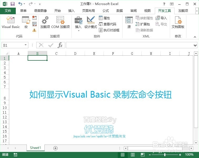Viewport: 199px width, 158px height.
Task: Open ribbon display options icon
Action: [x=172, y=4]
